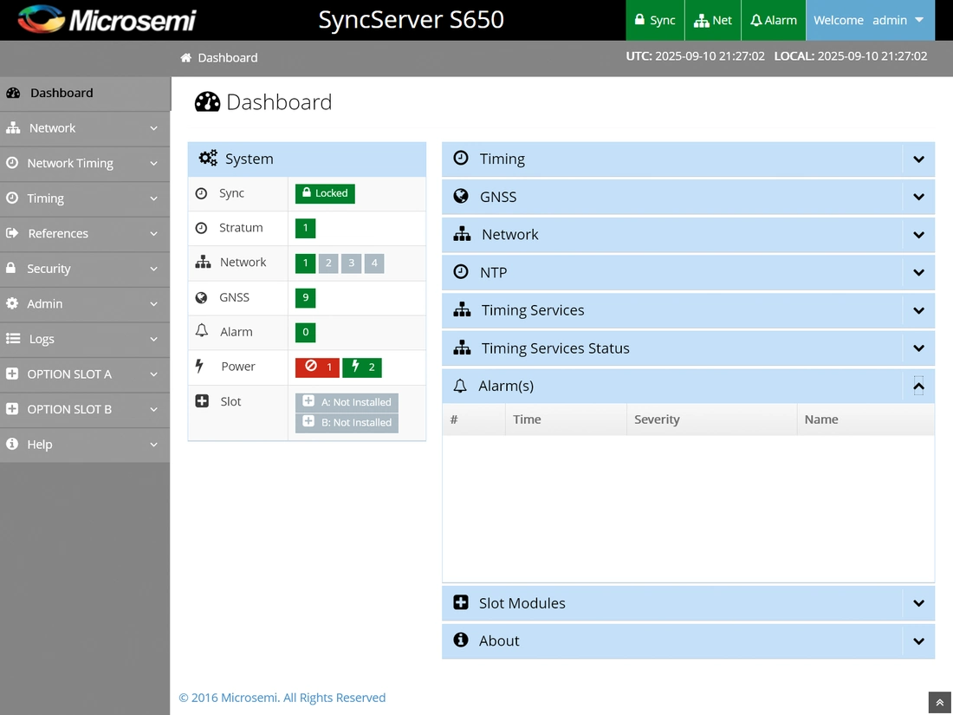Expand the OPTION SLOT B sidebar menu
The image size is (953, 715).
(x=85, y=409)
